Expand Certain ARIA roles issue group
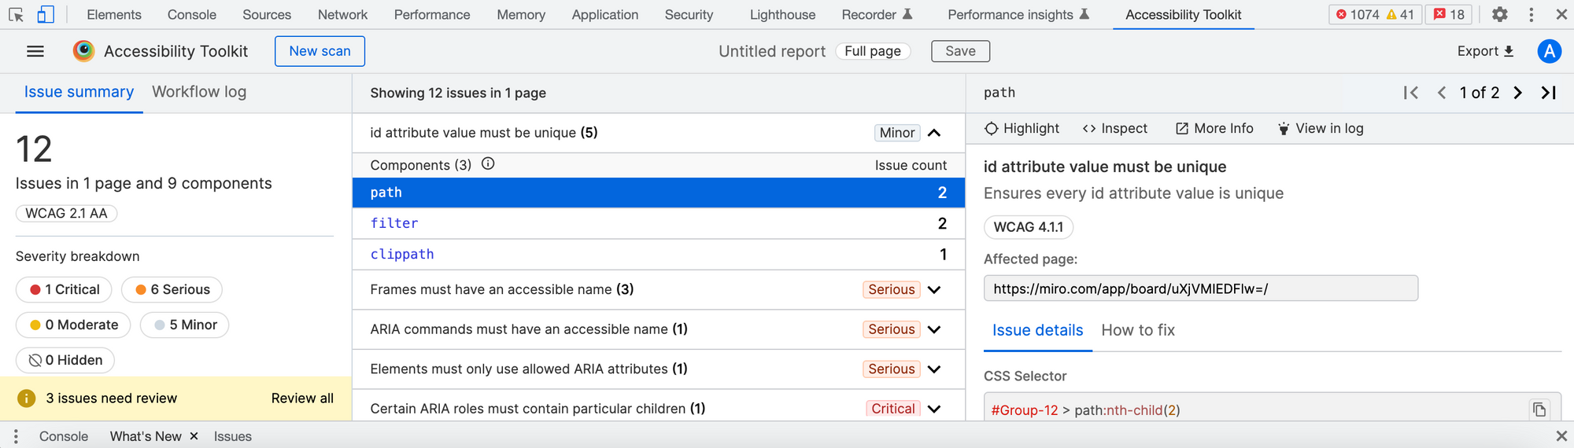This screenshot has width=1574, height=448. click(934, 409)
